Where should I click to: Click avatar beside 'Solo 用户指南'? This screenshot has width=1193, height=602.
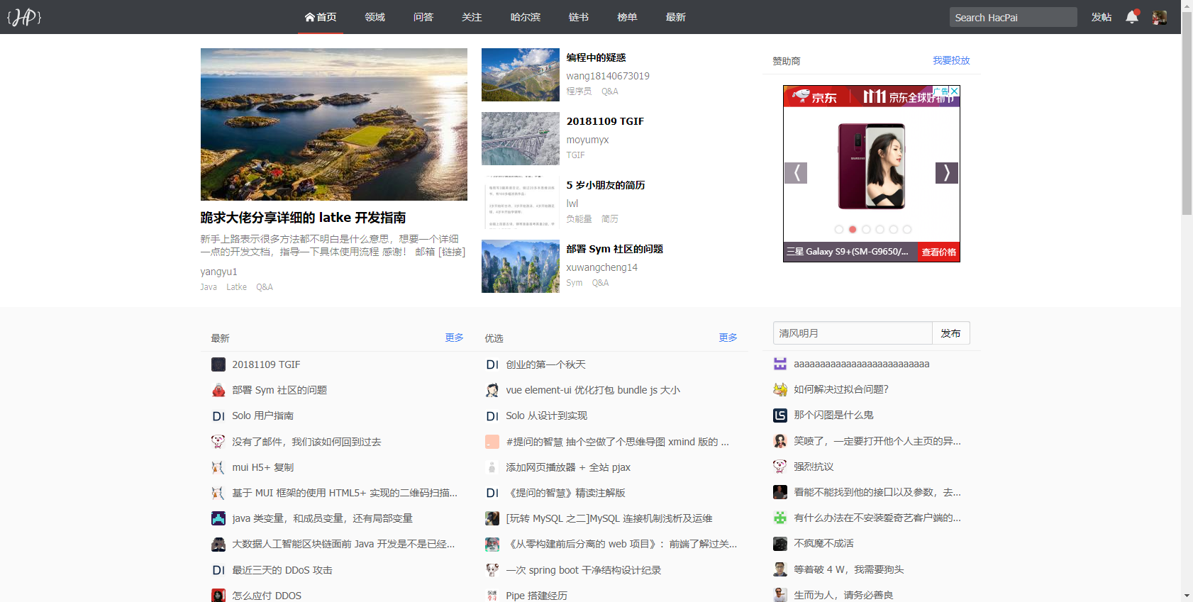218,416
